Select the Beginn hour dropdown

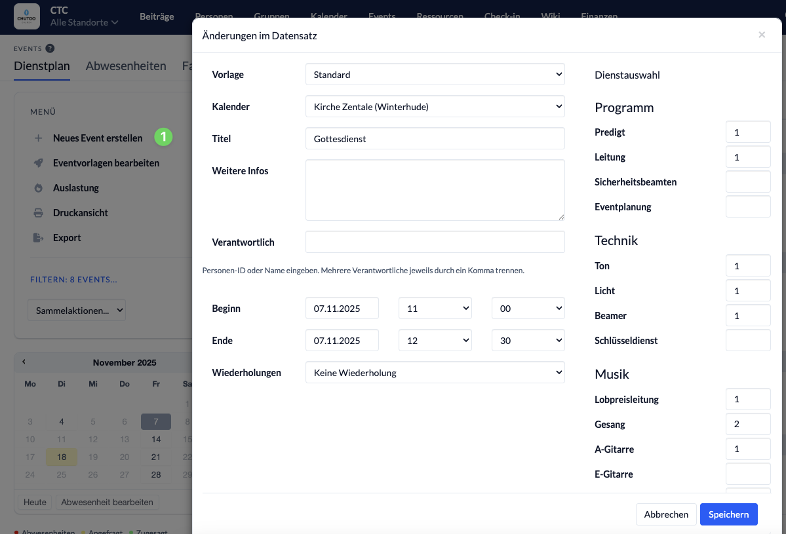click(435, 309)
